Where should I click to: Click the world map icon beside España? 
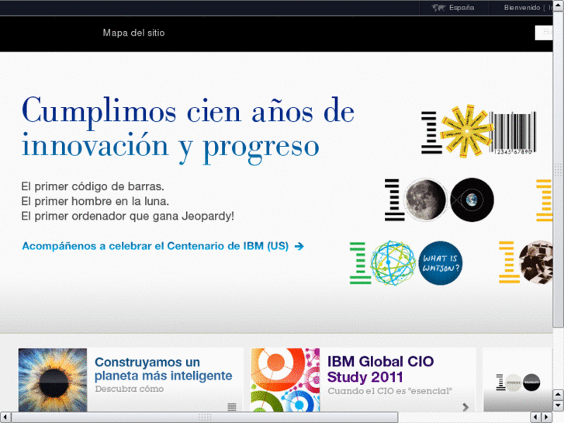point(438,8)
